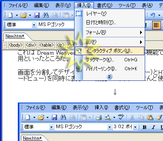
Task: Click Open folder icon in top window toolbar
Action: pos(24,15)
